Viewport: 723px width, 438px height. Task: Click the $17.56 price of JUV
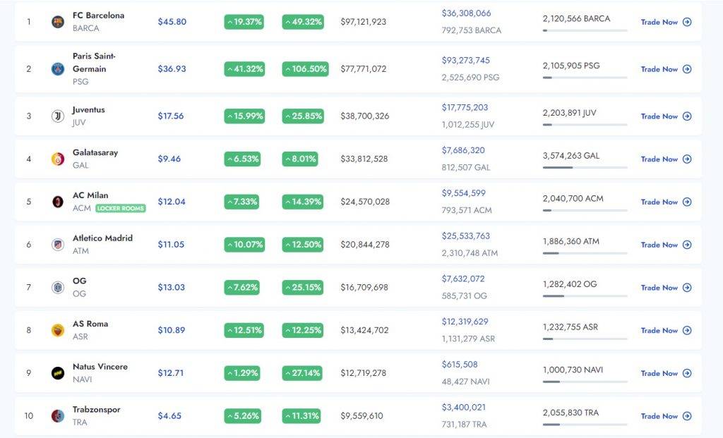tap(171, 116)
